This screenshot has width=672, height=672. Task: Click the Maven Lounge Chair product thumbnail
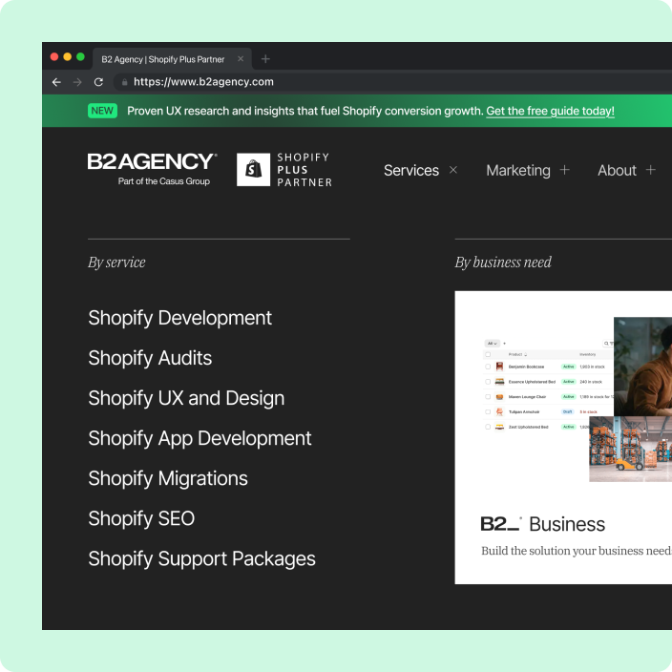[x=499, y=397]
